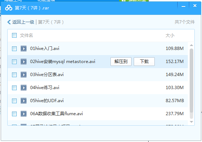The height and width of the screenshot is (142, 202).
Task: Tick the checkbox for 05hive的UDF.avi
Action: click(x=14, y=101)
